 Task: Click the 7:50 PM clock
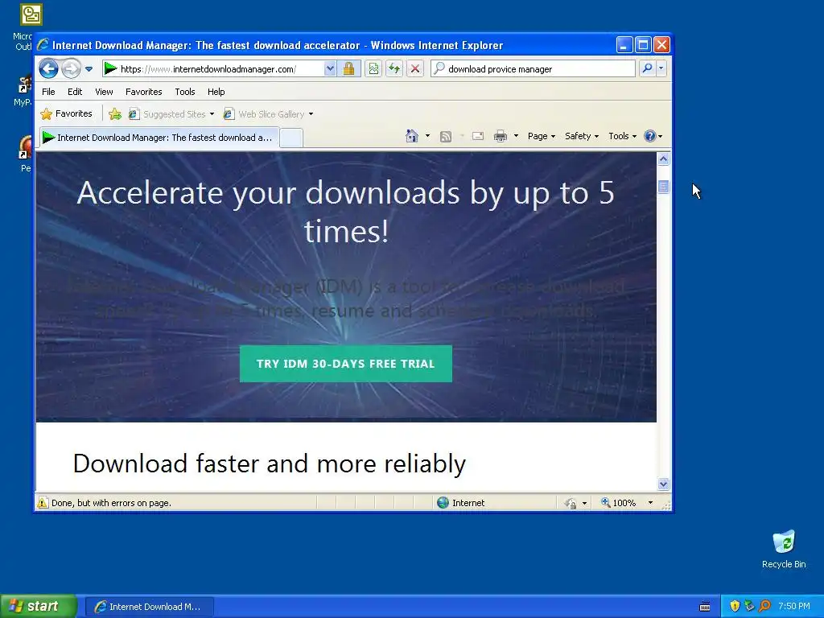coord(794,607)
